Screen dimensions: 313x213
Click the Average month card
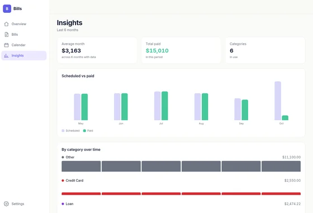(x=97, y=50)
